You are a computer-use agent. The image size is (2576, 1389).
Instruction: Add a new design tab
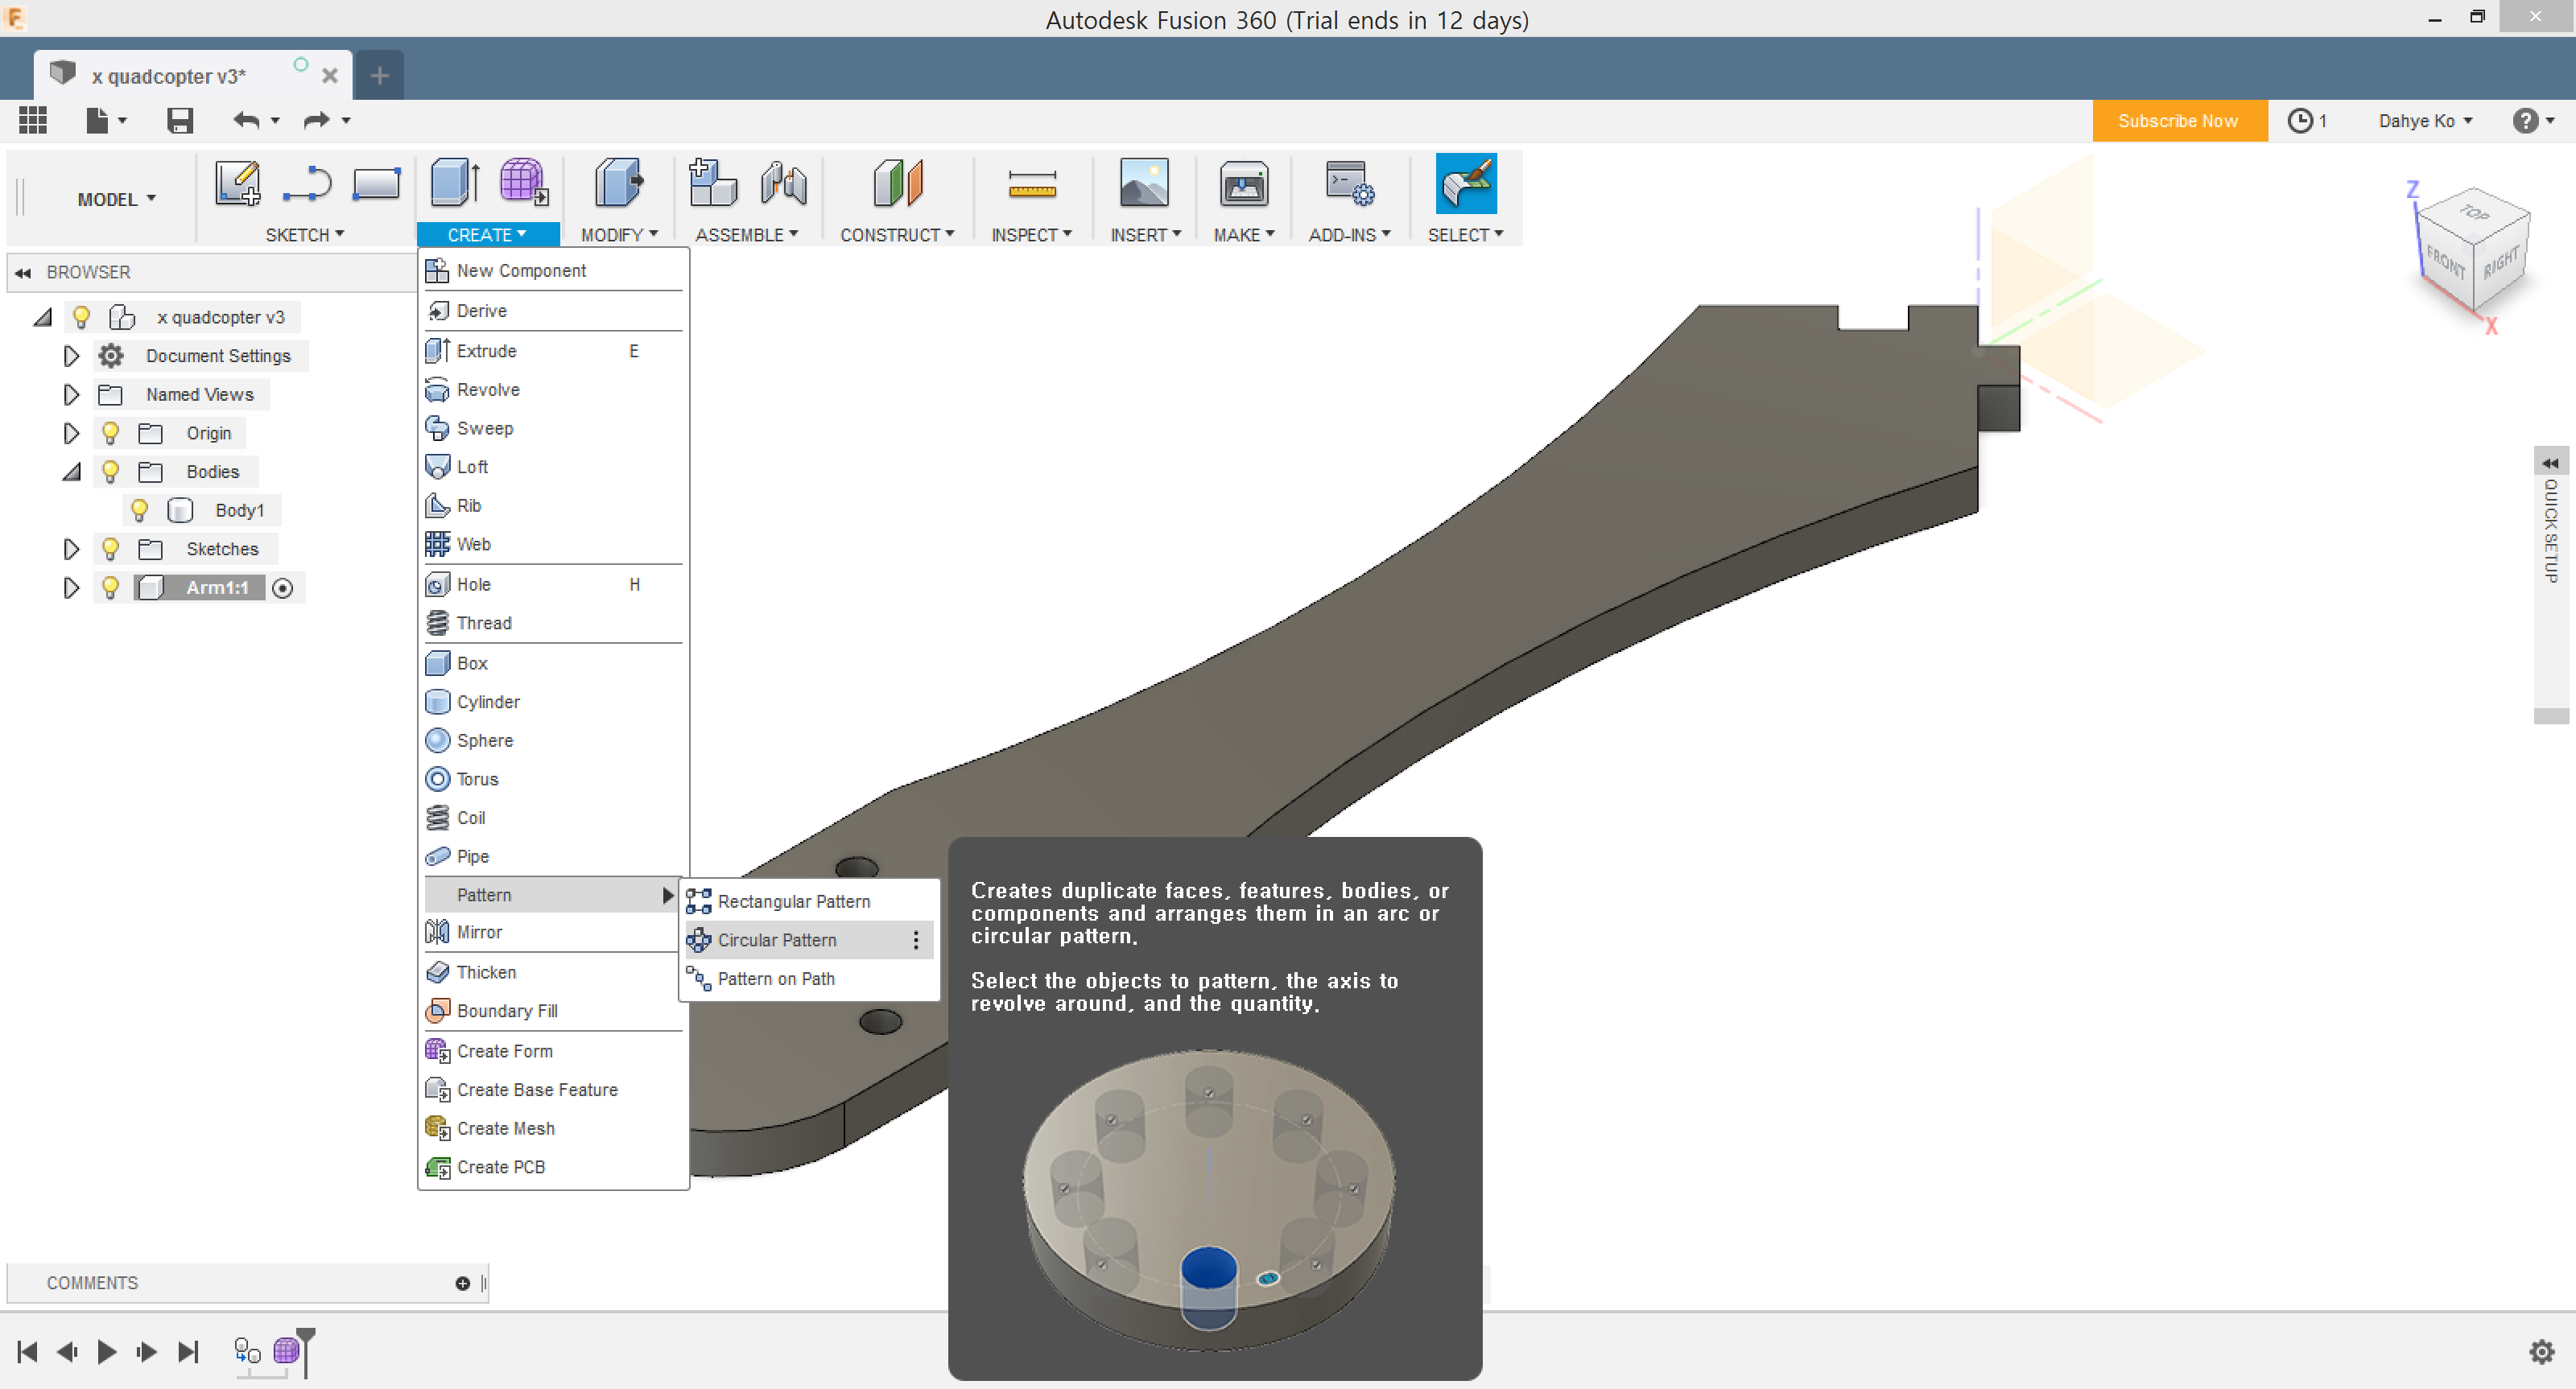[x=380, y=75]
